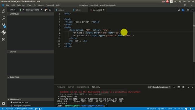Image resolution: width=195 pixels, height=110 pixels.
Task: Open the volume icon in system tray
Action: [180, 2]
